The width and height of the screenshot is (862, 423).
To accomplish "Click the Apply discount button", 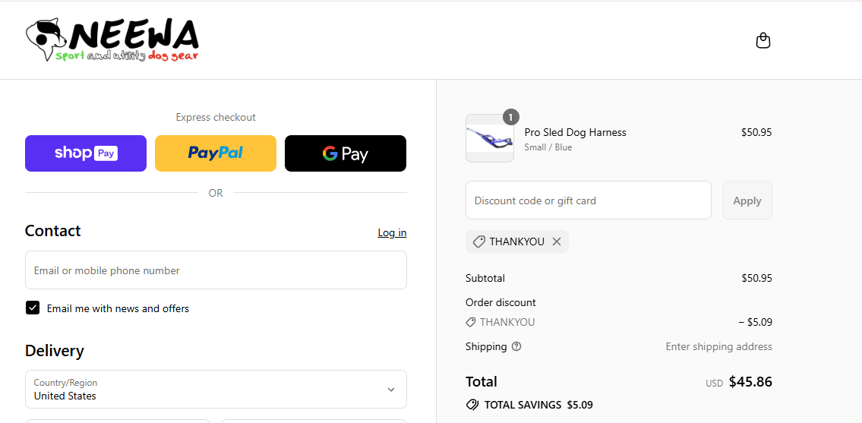I will click(747, 200).
